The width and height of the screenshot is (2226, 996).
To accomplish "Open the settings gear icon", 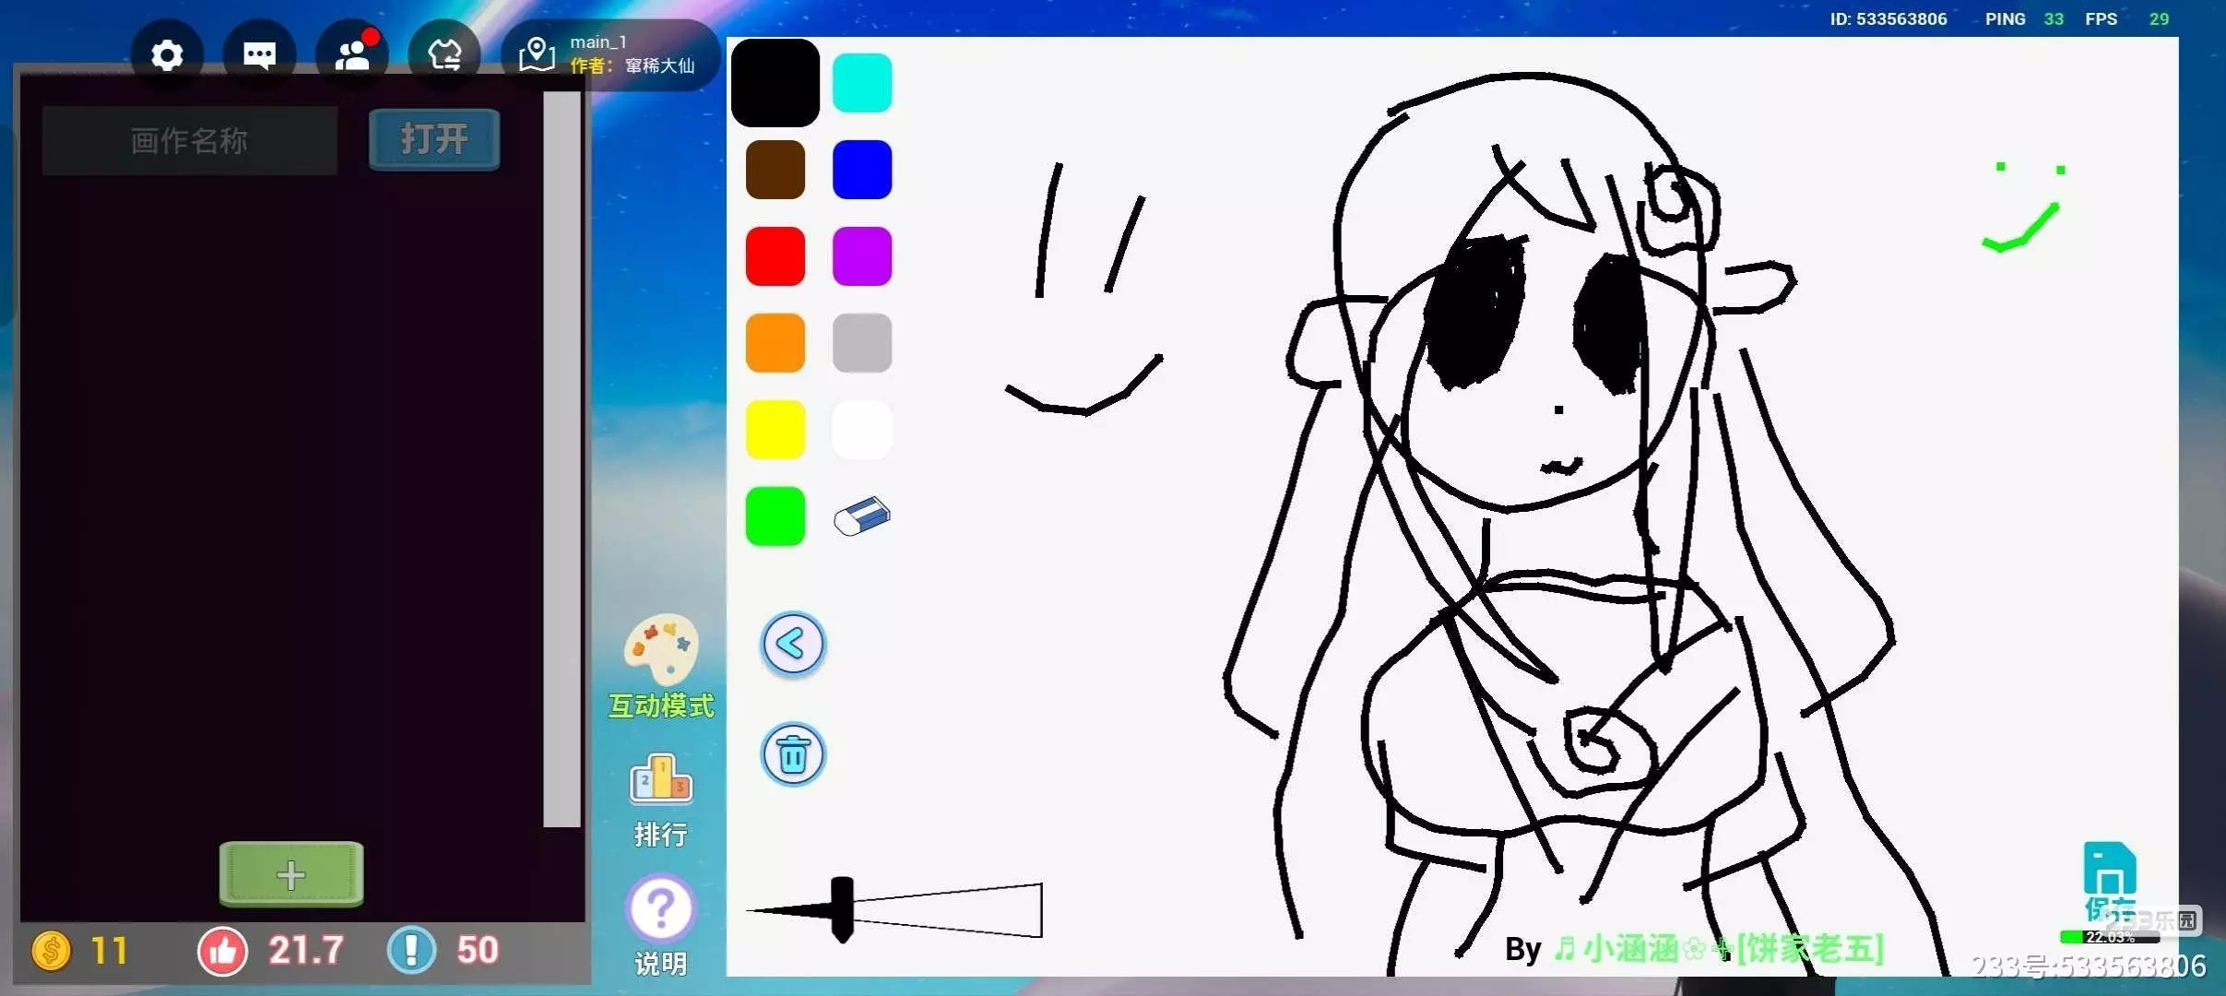I will pyautogui.click(x=167, y=55).
